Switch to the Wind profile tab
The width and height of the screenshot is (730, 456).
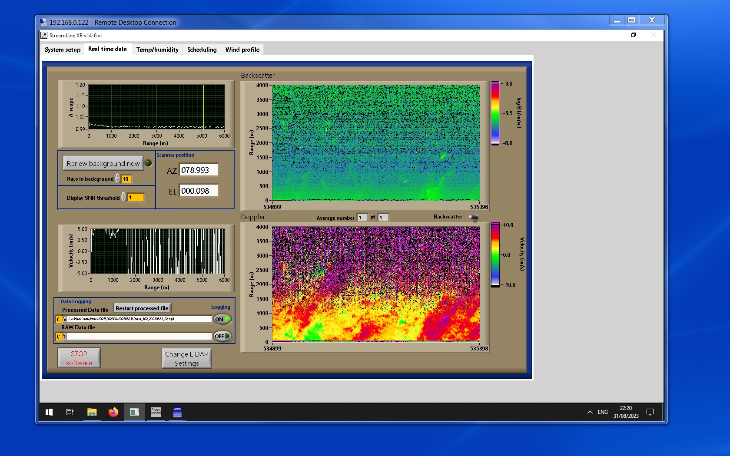[242, 50]
